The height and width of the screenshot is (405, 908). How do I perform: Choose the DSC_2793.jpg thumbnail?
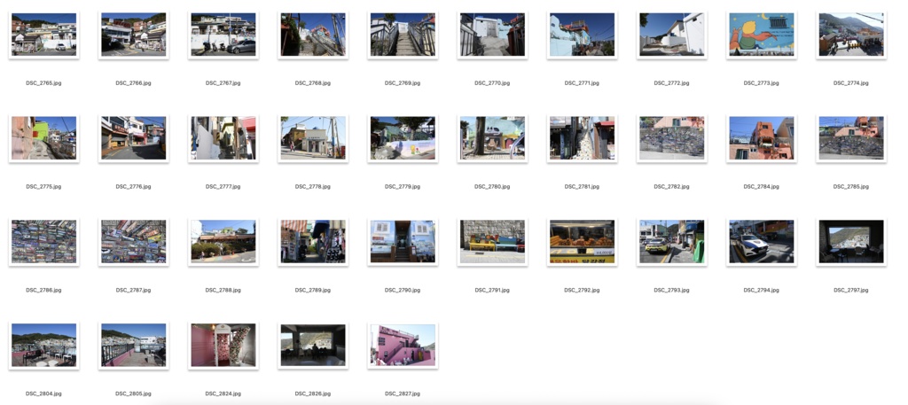(672, 242)
